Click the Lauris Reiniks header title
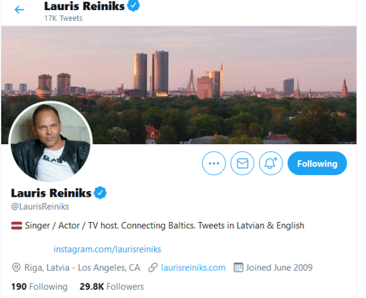 84,6
